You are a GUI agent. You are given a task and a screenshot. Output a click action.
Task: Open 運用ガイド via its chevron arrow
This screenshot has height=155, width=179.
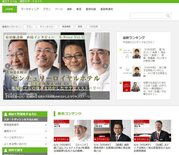pos(46,131)
